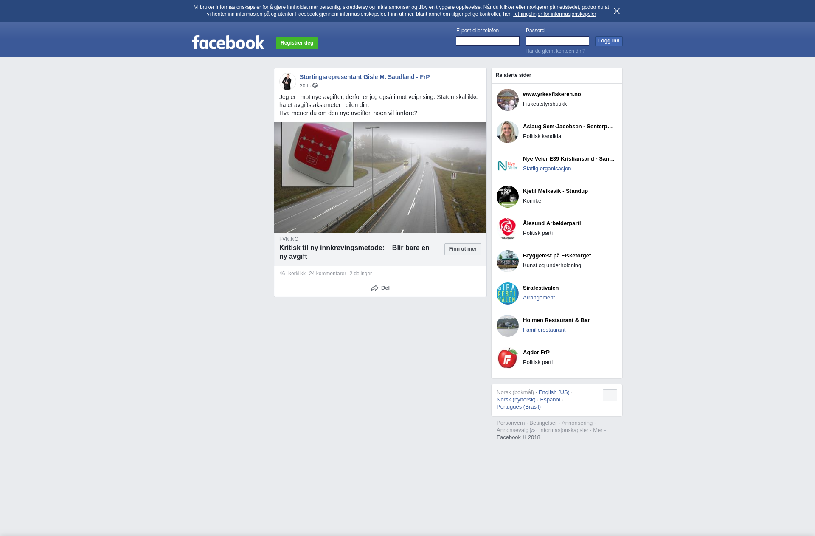Viewport: 815px width, 536px height.
Task: Open 'Har du glemt kontoen din?' link
Action: tap(555, 51)
